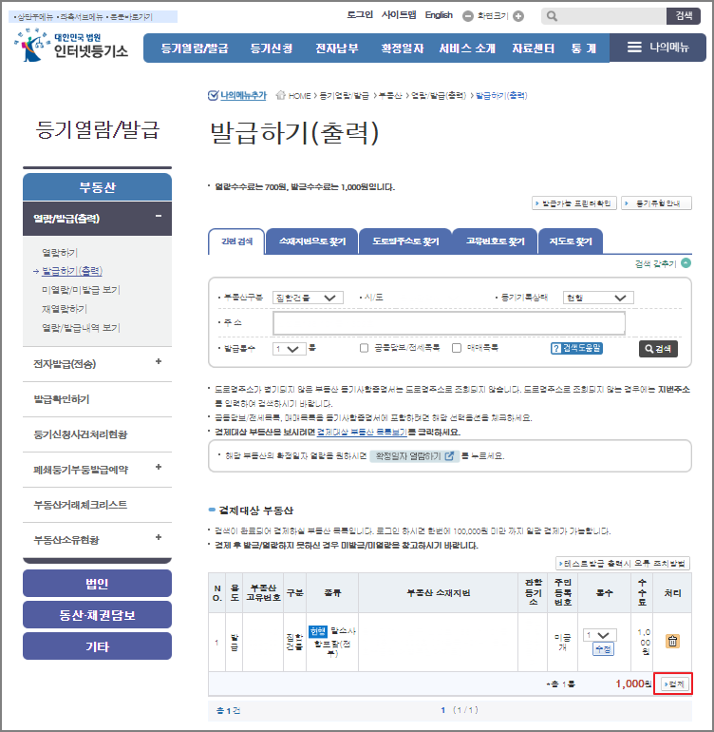The width and height of the screenshot is (714, 732).
Task: Open 자료센터 main menu
Action: tap(533, 48)
